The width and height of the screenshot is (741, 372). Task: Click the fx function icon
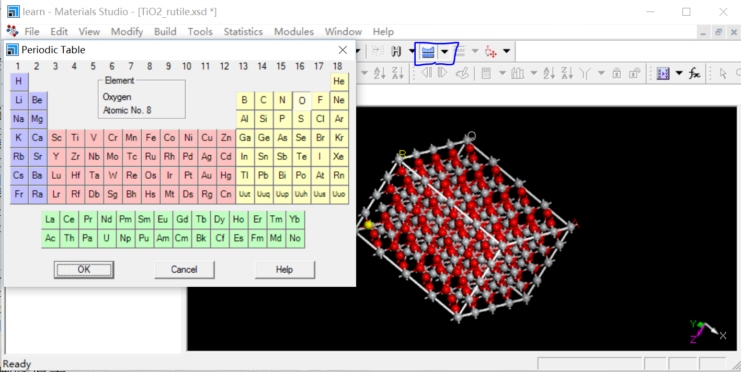click(x=694, y=73)
